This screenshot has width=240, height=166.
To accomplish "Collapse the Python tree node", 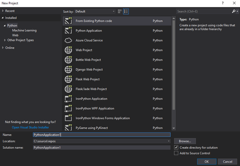I will [4, 25].
